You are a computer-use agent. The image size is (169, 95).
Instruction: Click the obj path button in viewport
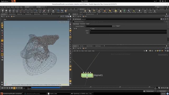coord(8,16)
